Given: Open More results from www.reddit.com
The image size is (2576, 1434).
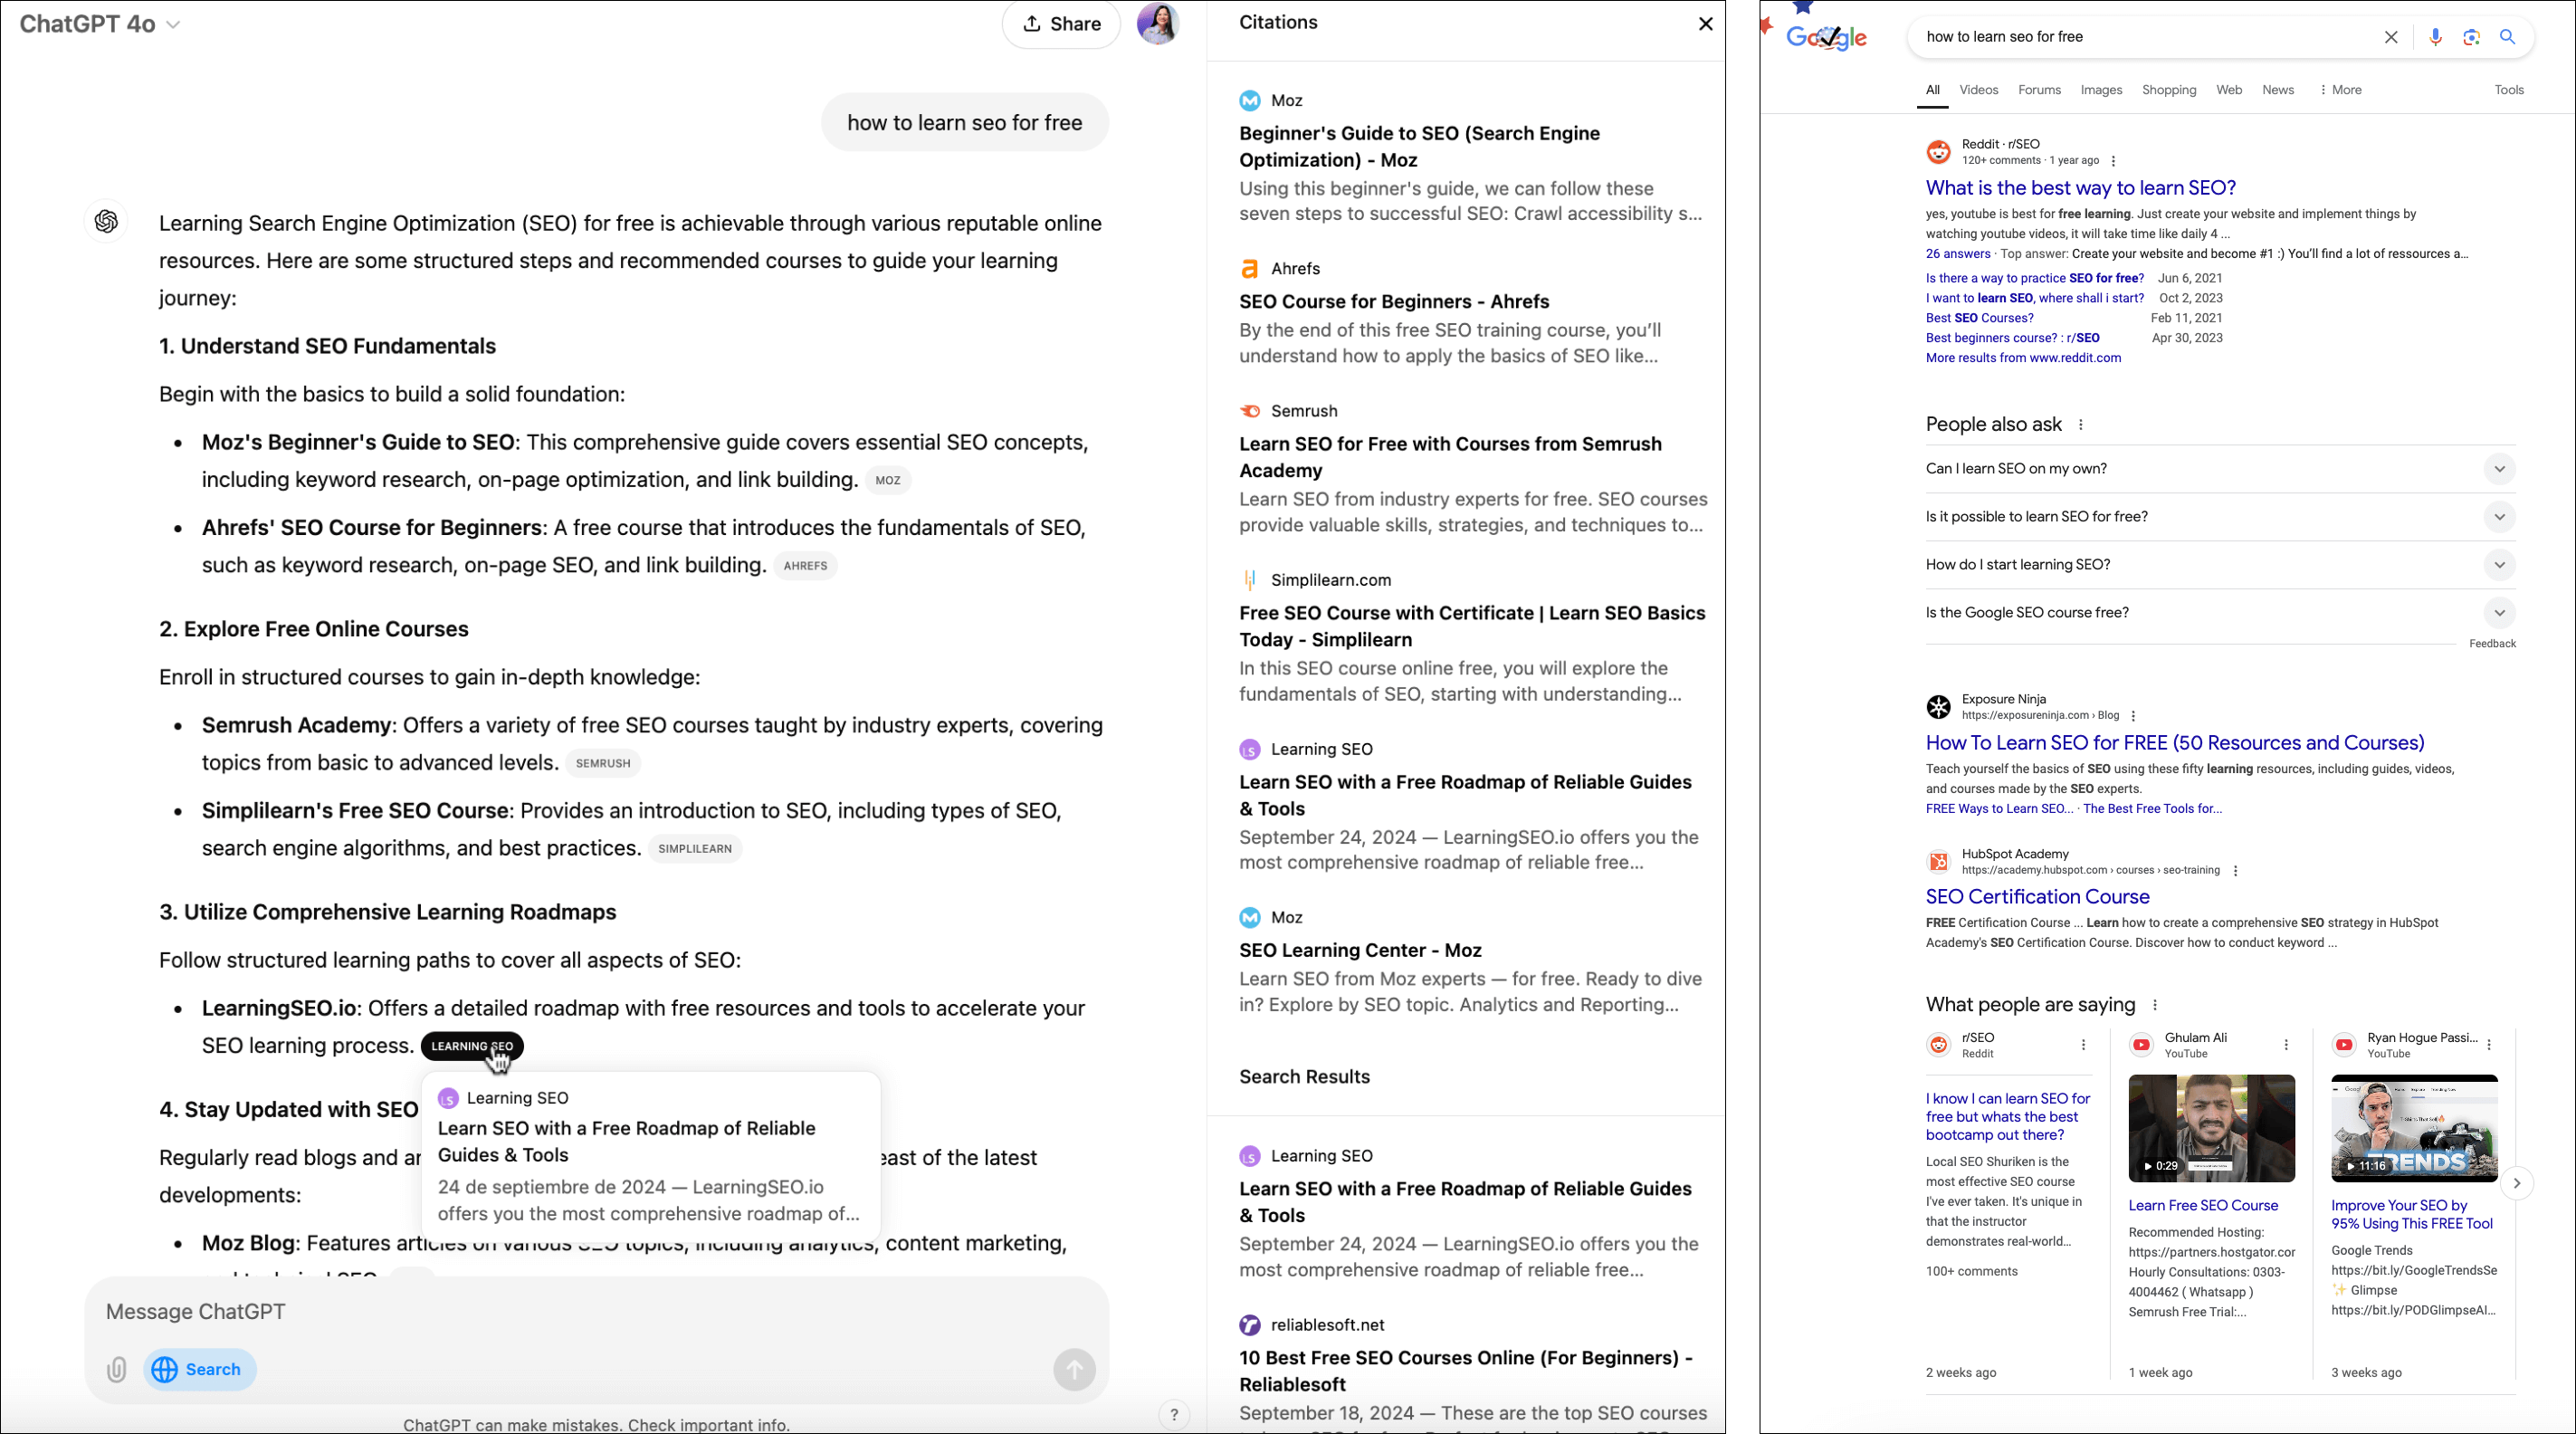Looking at the screenshot, I should (x=2023, y=358).
